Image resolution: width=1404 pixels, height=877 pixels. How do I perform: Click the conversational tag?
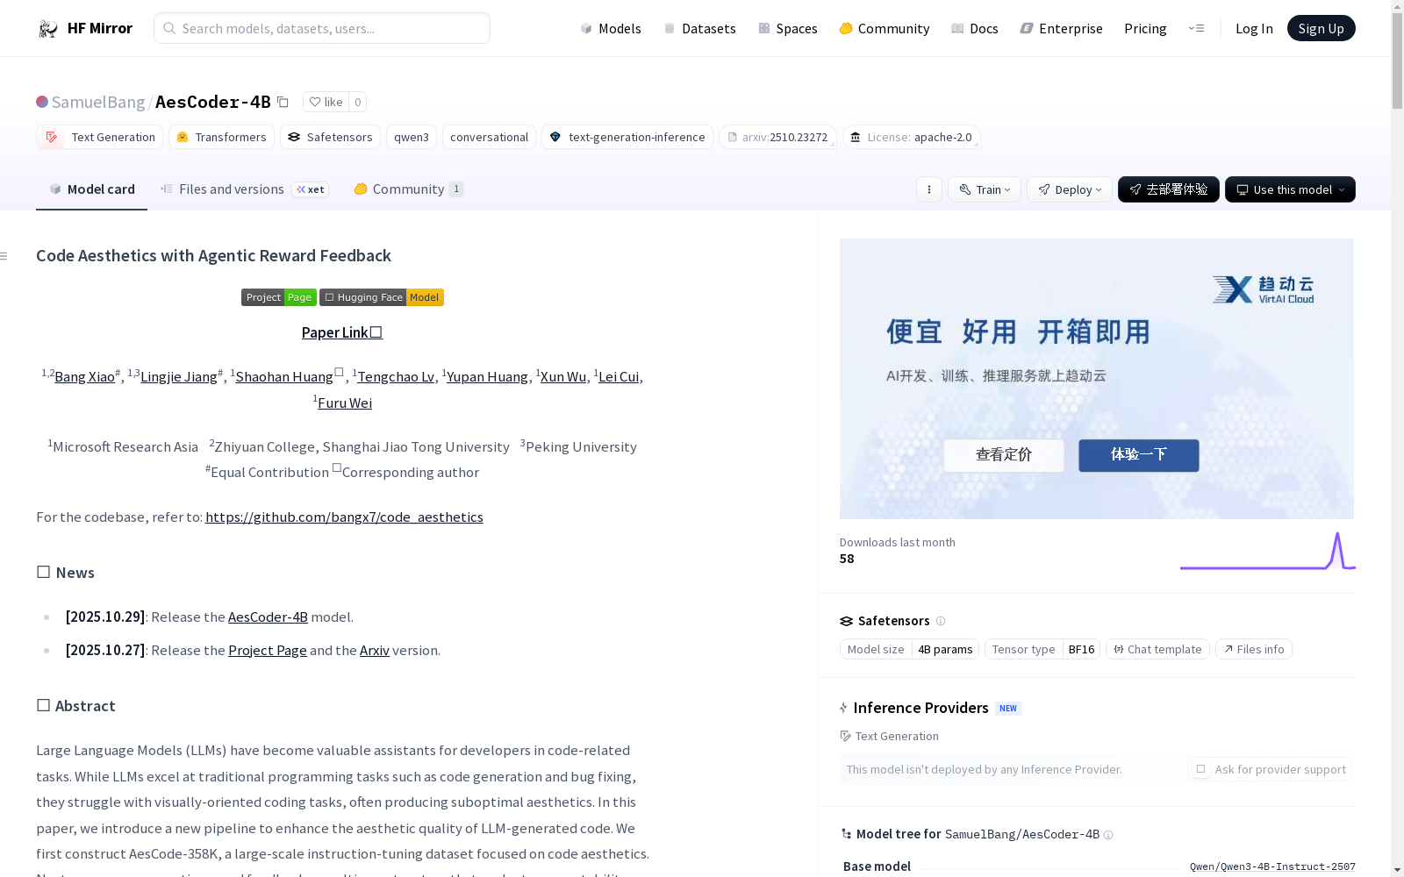tap(490, 137)
